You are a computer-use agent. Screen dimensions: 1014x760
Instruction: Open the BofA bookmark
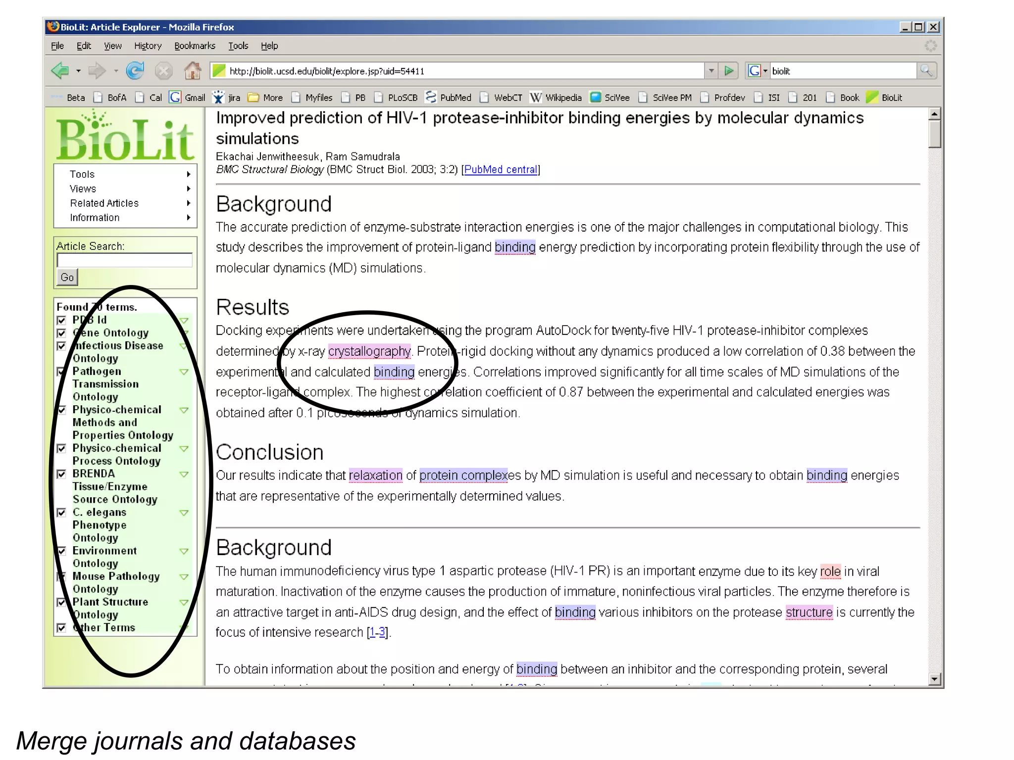click(110, 97)
